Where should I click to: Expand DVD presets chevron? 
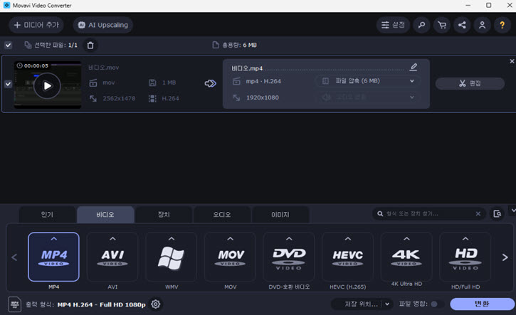click(289, 239)
